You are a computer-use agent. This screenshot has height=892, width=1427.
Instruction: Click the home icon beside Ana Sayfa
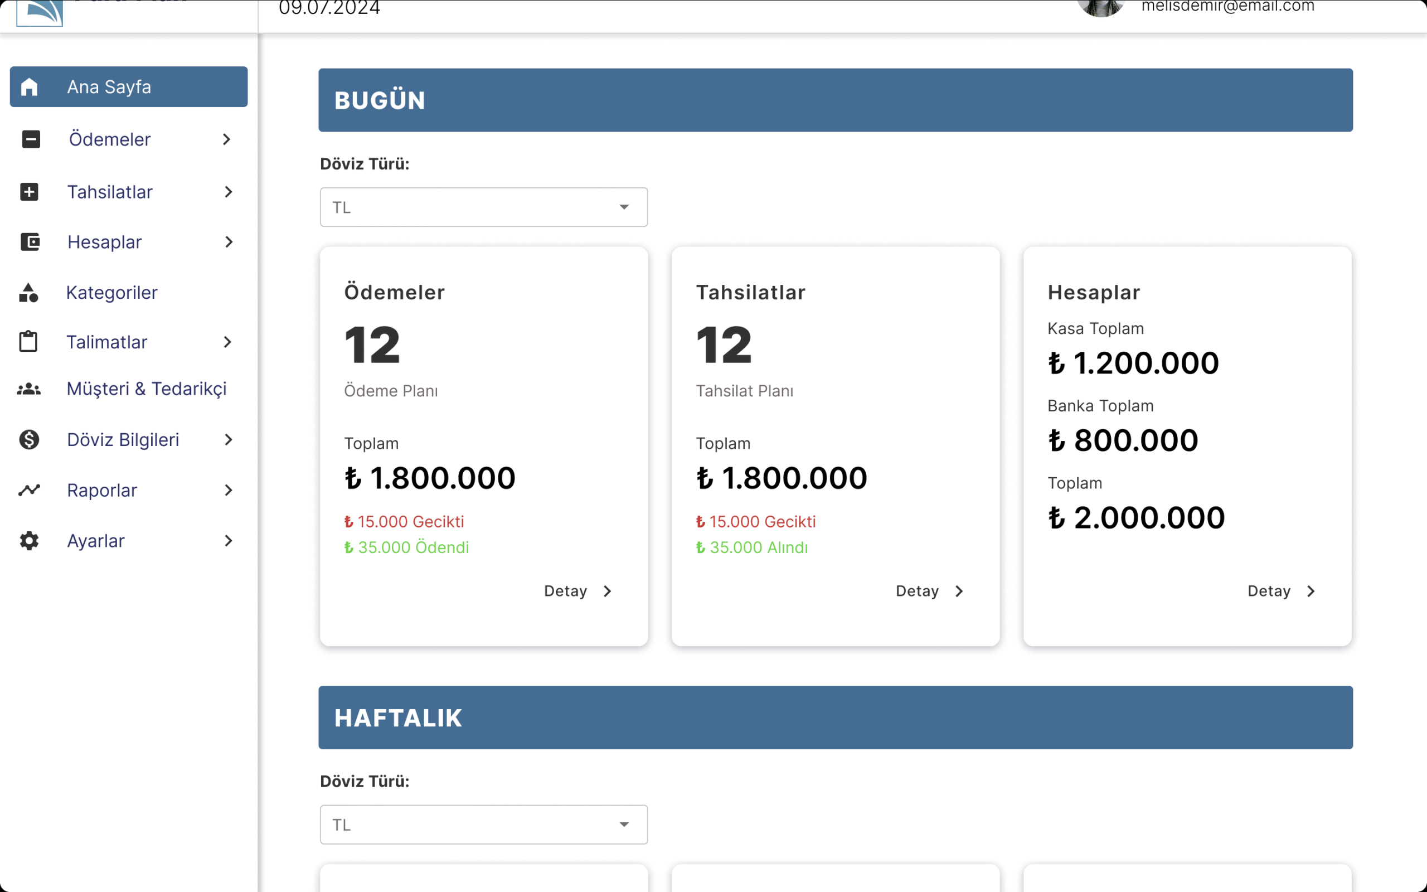tap(29, 87)
